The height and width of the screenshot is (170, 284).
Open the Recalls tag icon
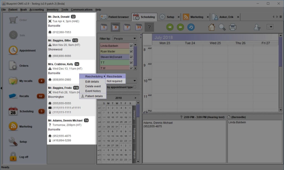pyautogui.click(x=13, y=96)
